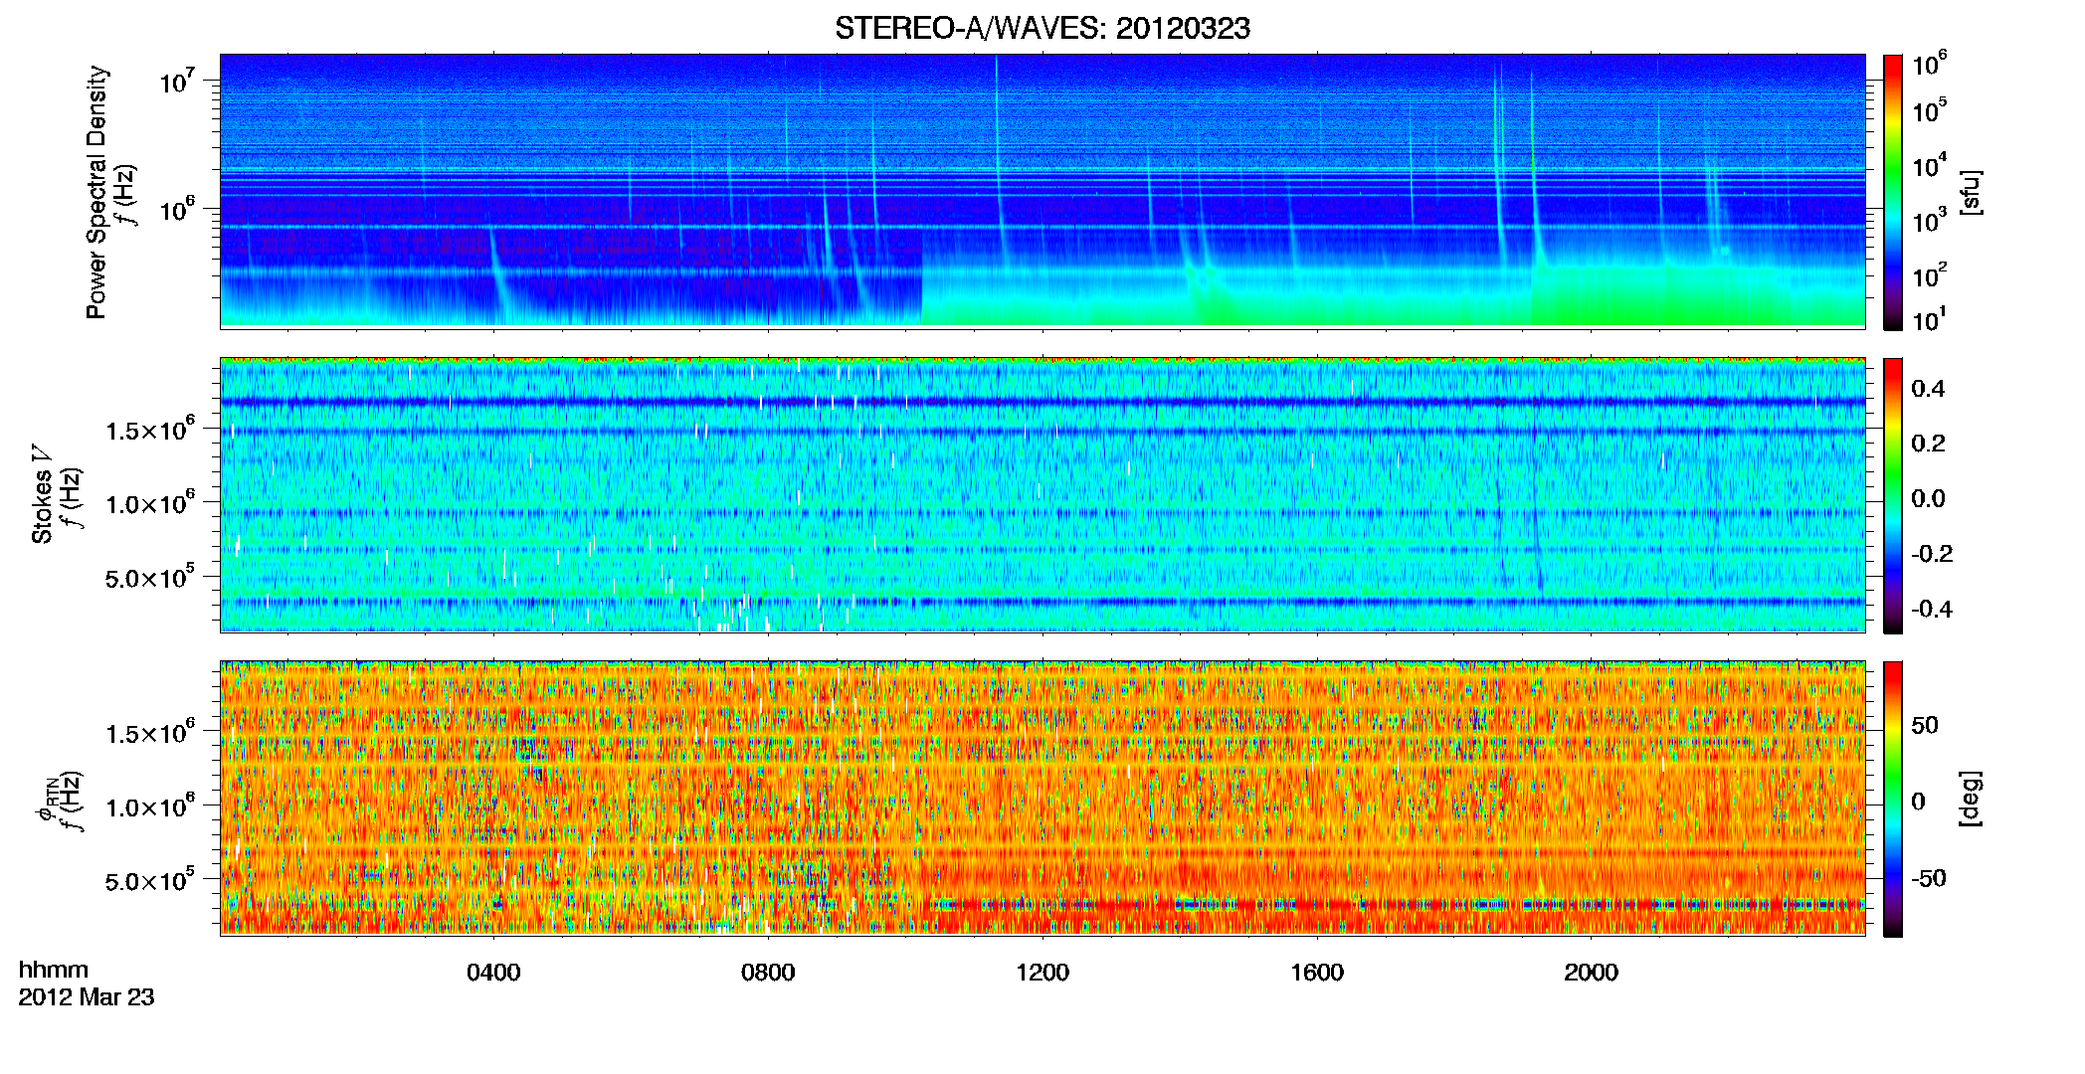The image size is (2085, 1074).
Task: Select the Power Spectral Density color bar
Action: (x=1893, y=192)
